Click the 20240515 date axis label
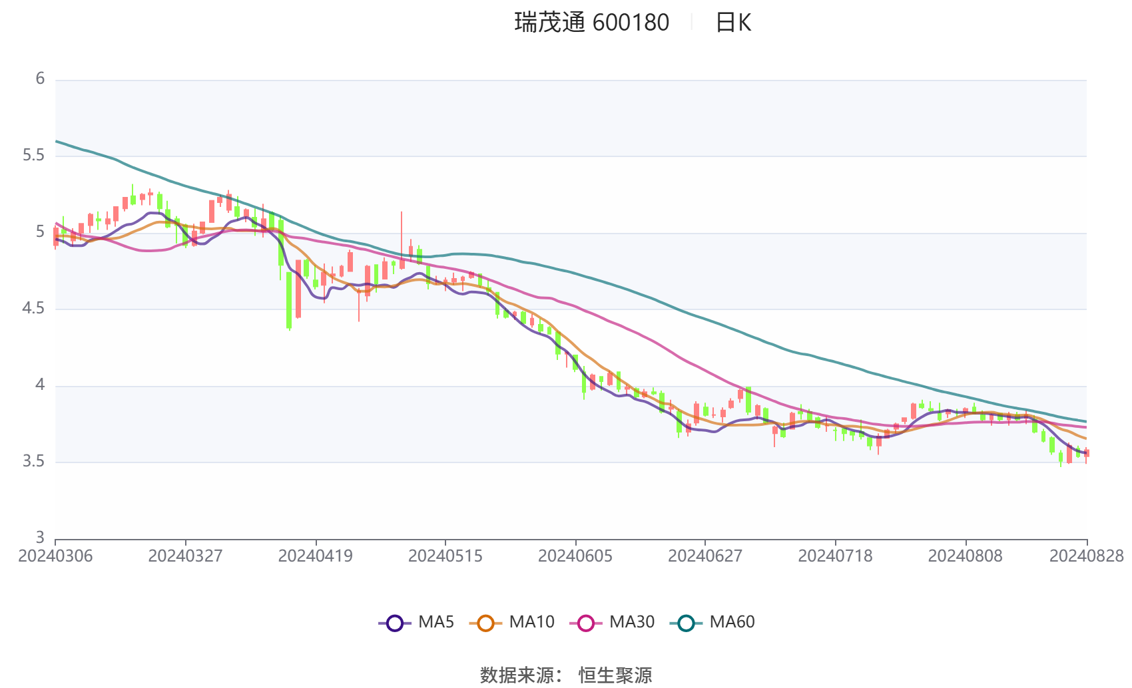The width and height of the screenshot is (1132, 688). (x=445, y=556)
